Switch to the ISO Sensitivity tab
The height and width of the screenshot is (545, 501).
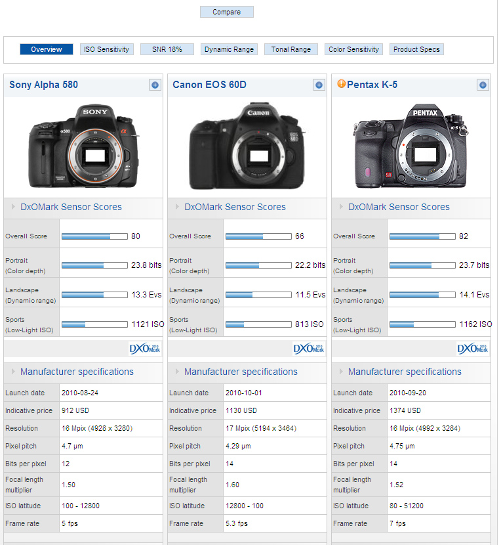107,49
